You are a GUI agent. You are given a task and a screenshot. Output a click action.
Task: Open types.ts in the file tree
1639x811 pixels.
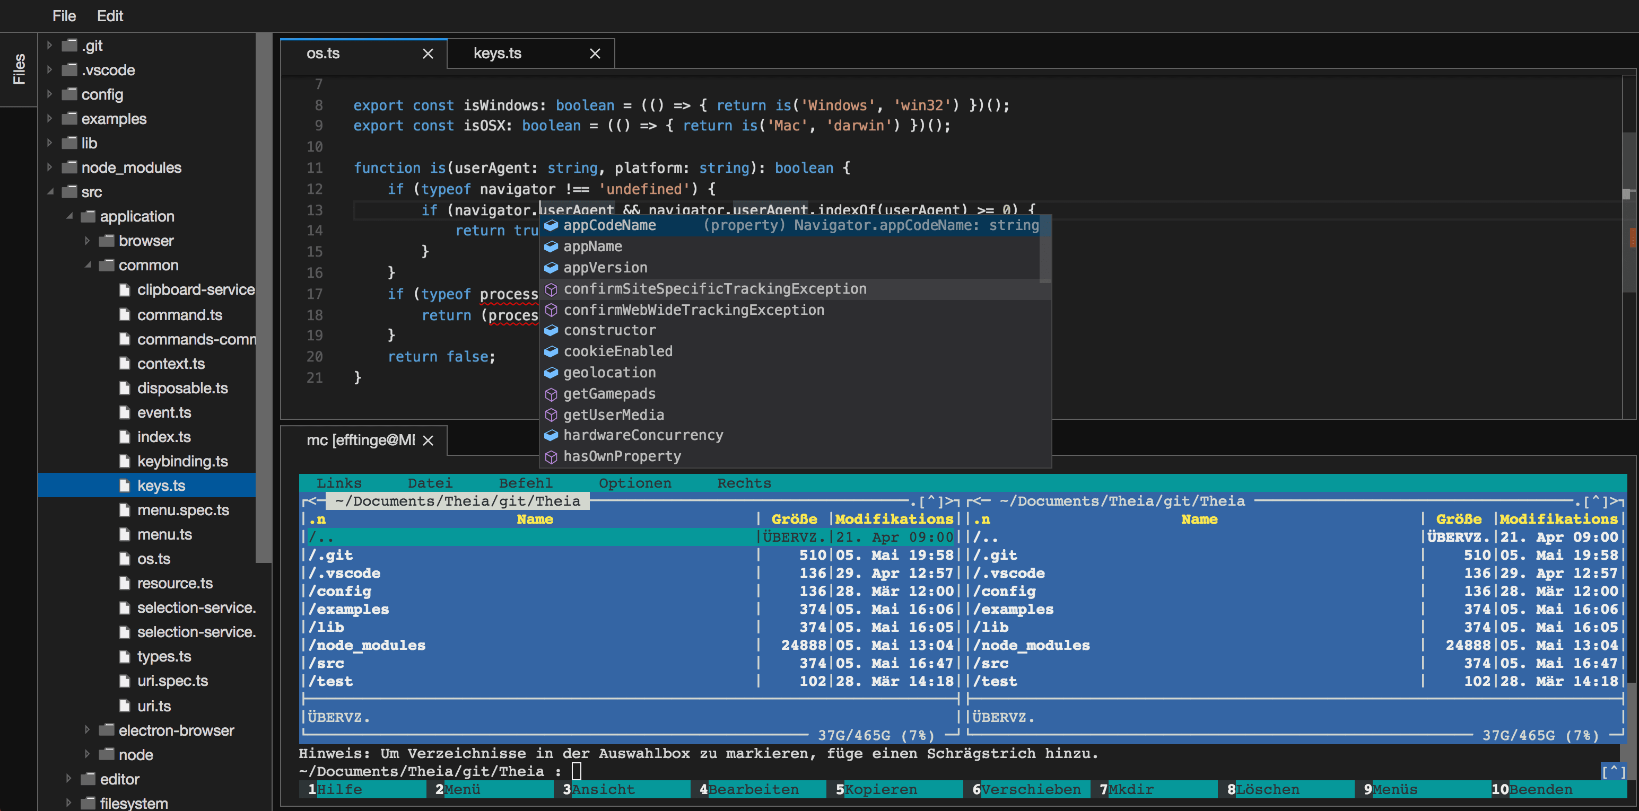tap(164, 656)
